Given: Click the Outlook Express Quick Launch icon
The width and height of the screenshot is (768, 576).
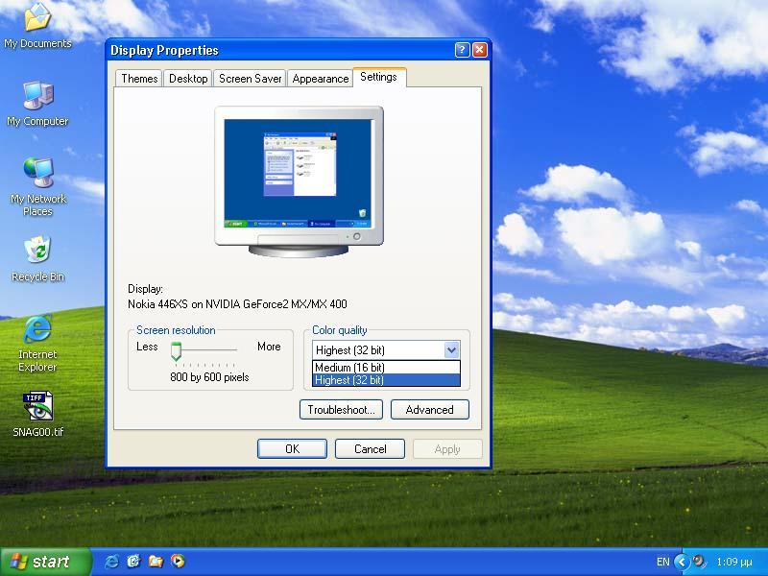Looking at the screenshot, I should click(133, 561).
